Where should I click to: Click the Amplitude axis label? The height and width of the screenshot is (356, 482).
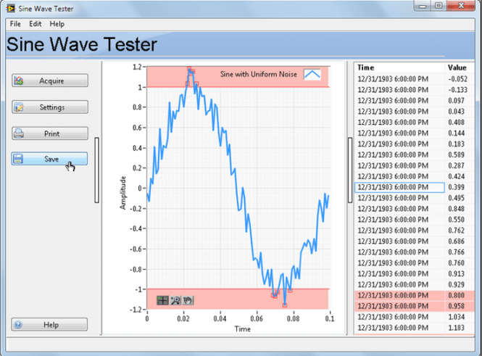click(x=123, y=193)
